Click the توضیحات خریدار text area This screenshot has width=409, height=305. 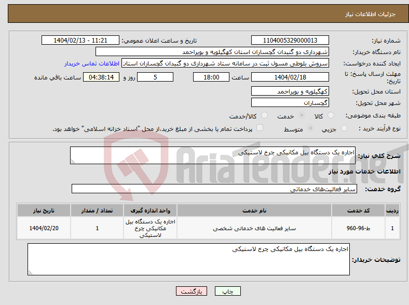(x=188, y=259)
